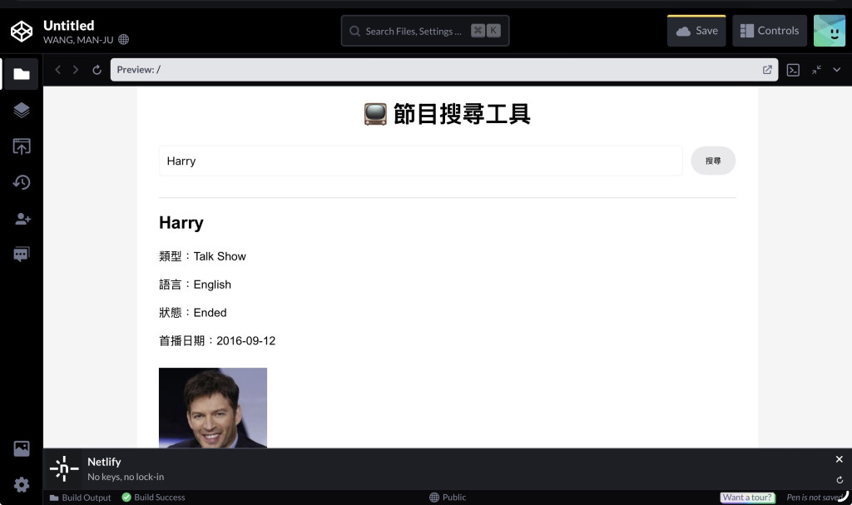The image size is (852, 505).
Task: Click the 狀態：Ended line
Action: [193, 313]
